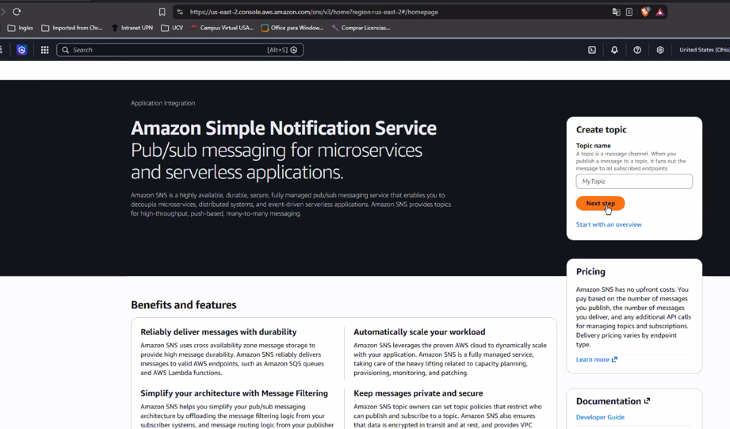
Task: Launch AWS CloudShell from the header
Action: pyautogui.click(x=592, y=50)
